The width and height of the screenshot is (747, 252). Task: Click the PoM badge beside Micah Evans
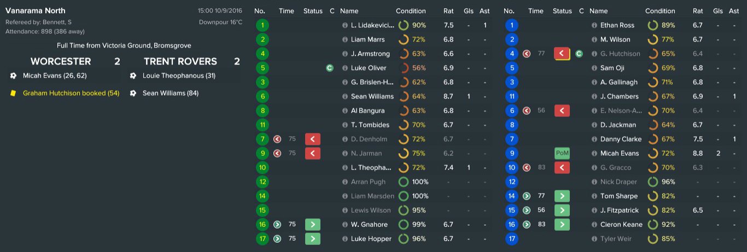click(562, 153)
